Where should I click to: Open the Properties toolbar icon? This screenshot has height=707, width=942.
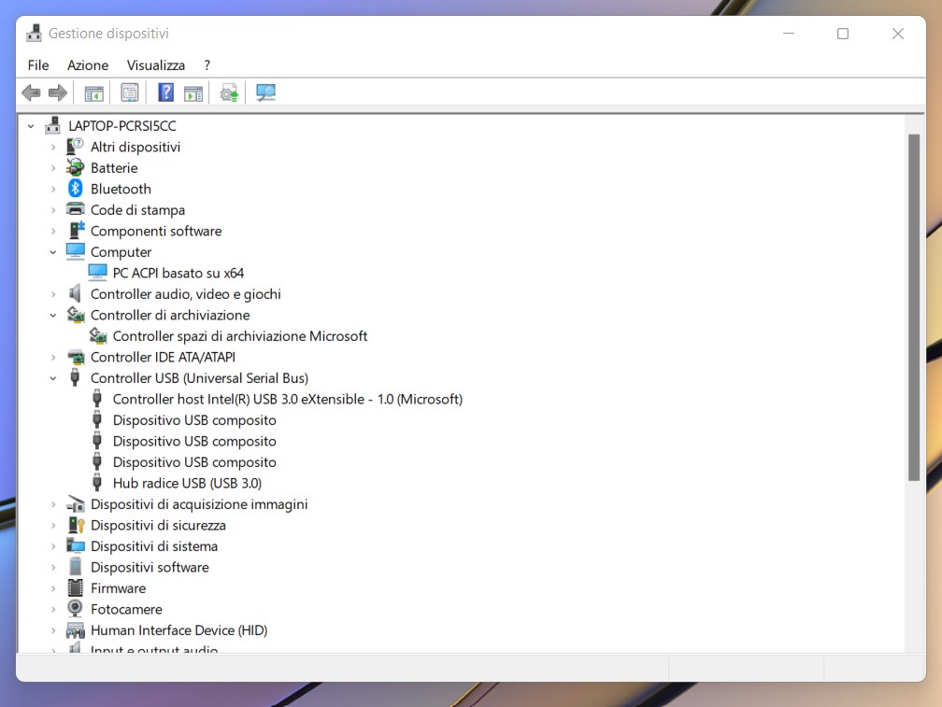coord(130,93)
